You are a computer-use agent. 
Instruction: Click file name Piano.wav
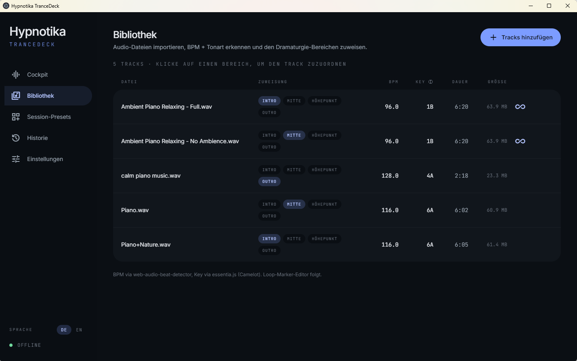[135, 210]
